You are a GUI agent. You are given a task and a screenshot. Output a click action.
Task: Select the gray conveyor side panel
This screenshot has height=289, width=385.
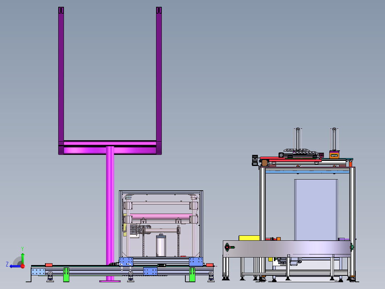click(286, 249)
